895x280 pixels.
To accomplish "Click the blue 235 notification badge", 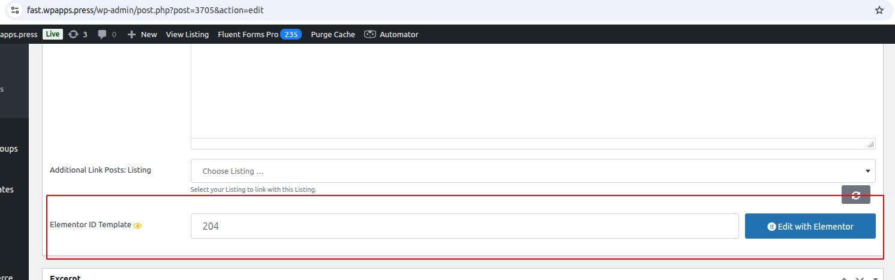I will coord(291,34).
